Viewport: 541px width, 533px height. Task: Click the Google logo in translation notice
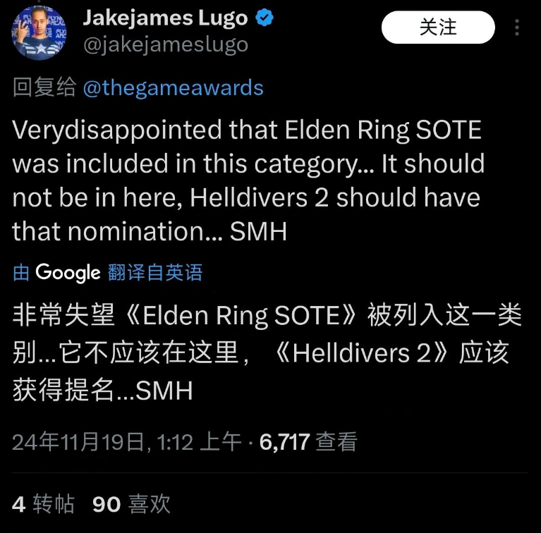click(x=68, y=273)
